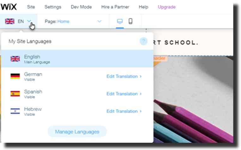Click the Manage Languages button

click(77, 132)
